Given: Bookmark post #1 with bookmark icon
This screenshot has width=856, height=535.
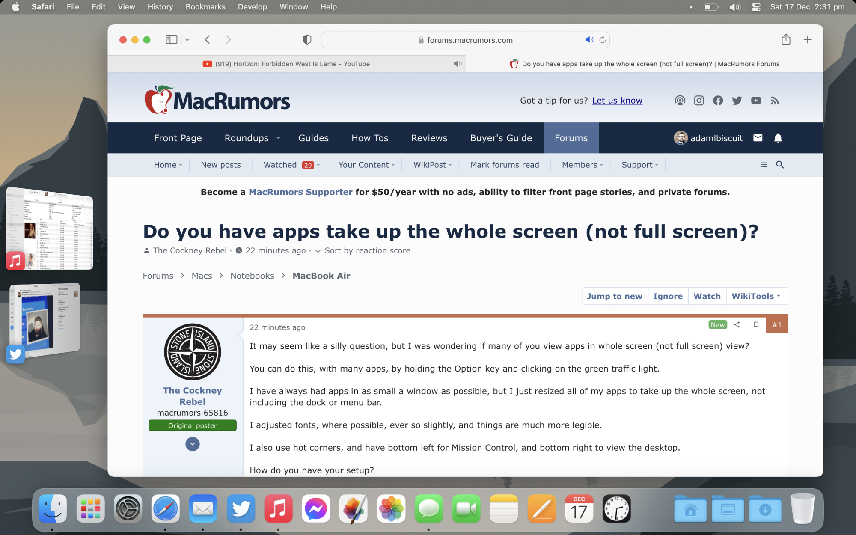Looking at the screenshot, I should pyautogui.click(x=756, y=325).
